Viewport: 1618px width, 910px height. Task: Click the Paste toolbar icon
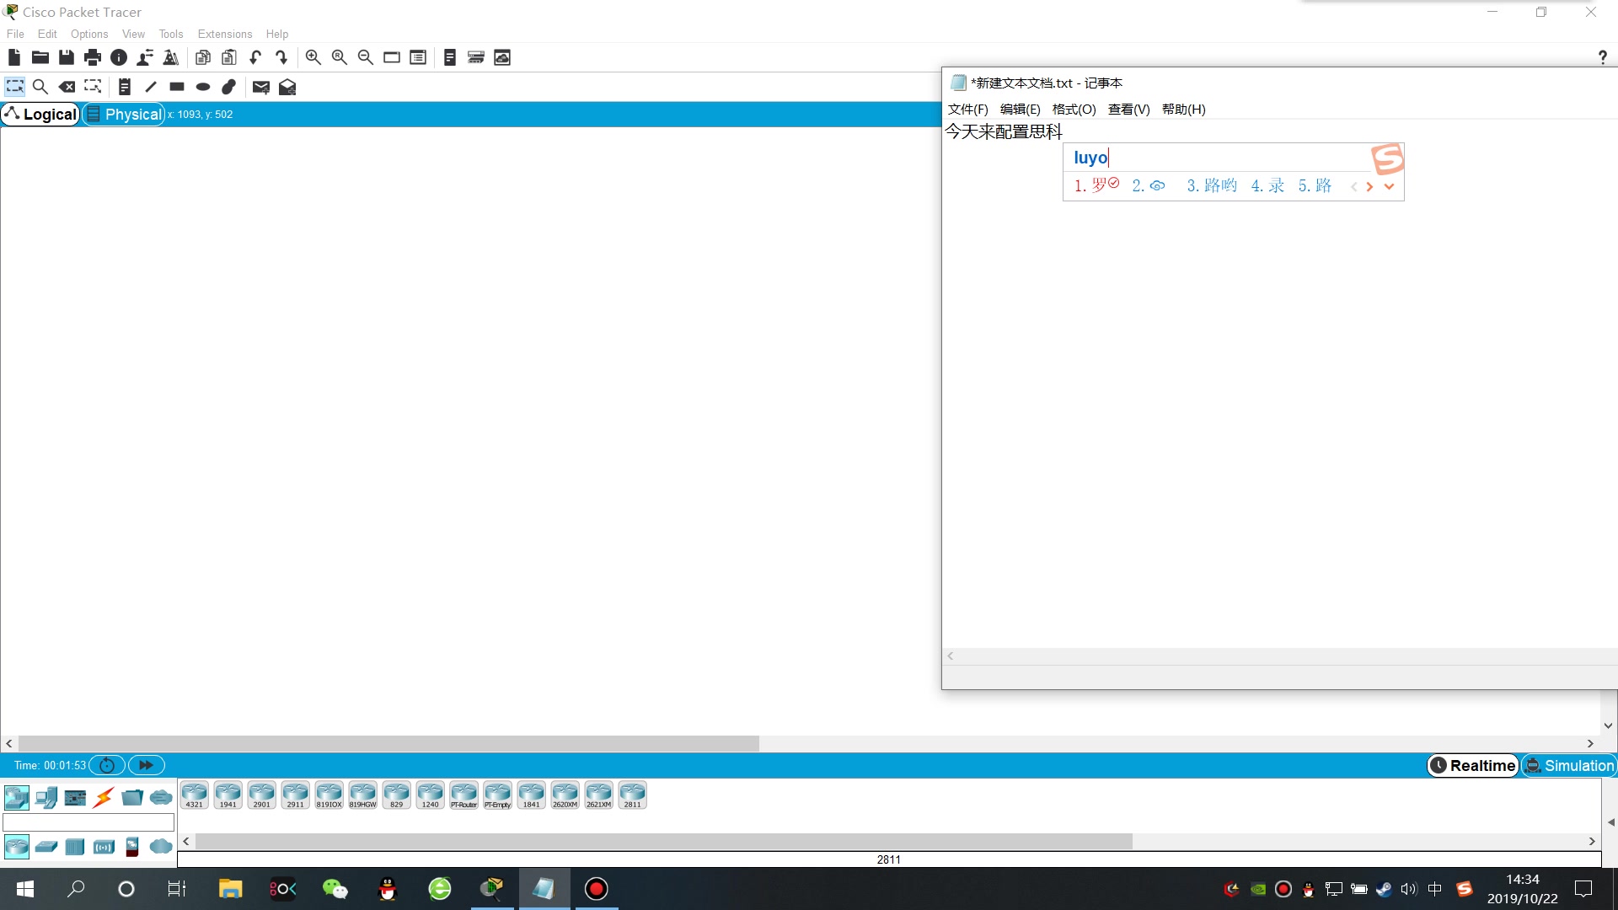(x=229, y=57)
